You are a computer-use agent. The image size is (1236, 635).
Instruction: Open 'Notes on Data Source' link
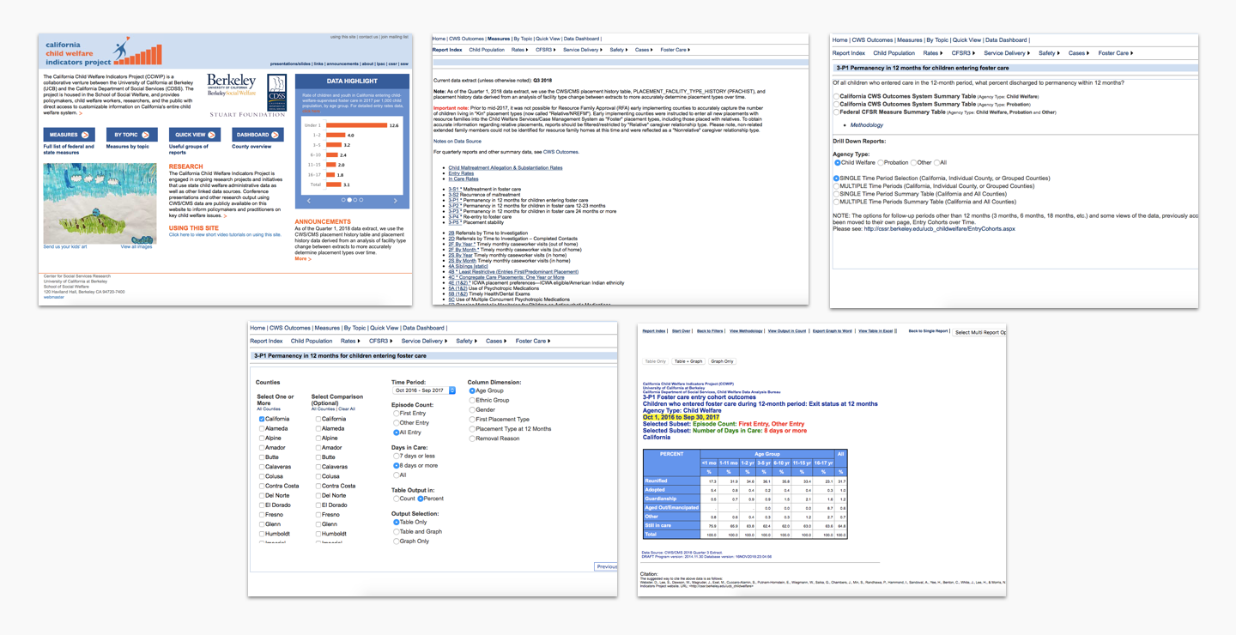[457, 141]
